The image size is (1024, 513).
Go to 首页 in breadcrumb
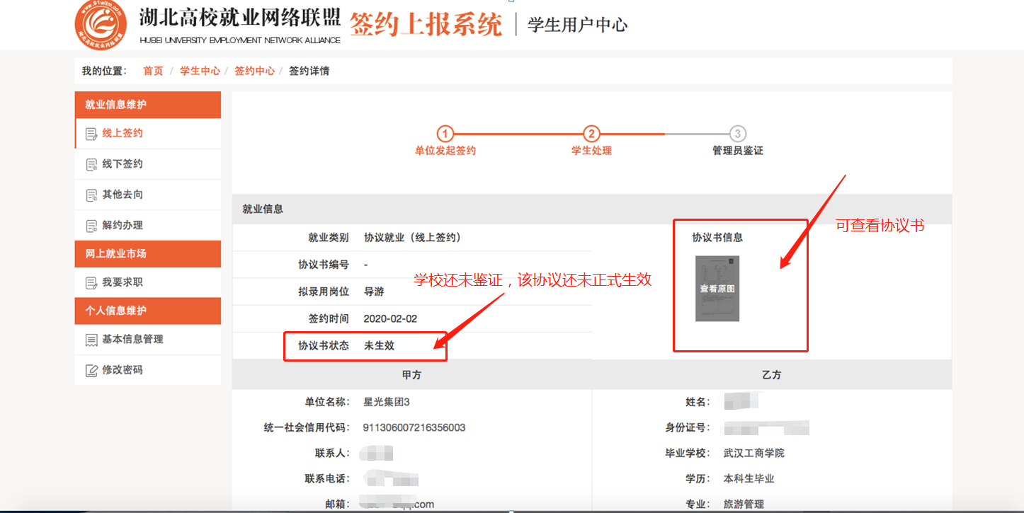pyautogui.click(x=153, y=71)
